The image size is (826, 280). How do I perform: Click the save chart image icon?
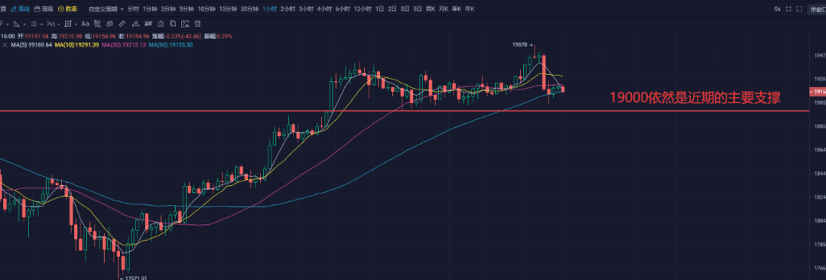pyautogui.click(x=185, y=24)
